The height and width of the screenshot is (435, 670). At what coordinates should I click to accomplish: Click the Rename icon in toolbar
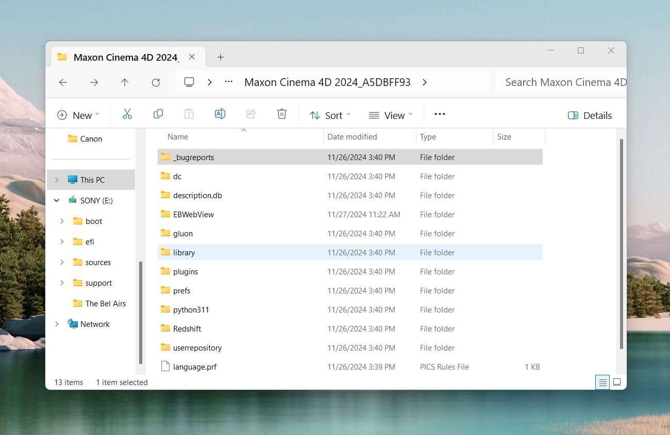coord(220,114)
